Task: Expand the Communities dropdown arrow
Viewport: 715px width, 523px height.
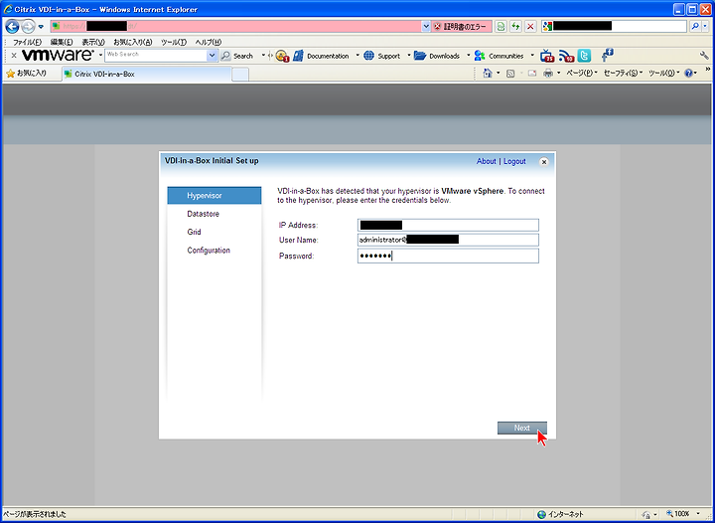Action: [532, 56]
